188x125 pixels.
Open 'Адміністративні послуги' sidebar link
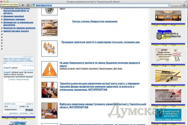[16, 31]
